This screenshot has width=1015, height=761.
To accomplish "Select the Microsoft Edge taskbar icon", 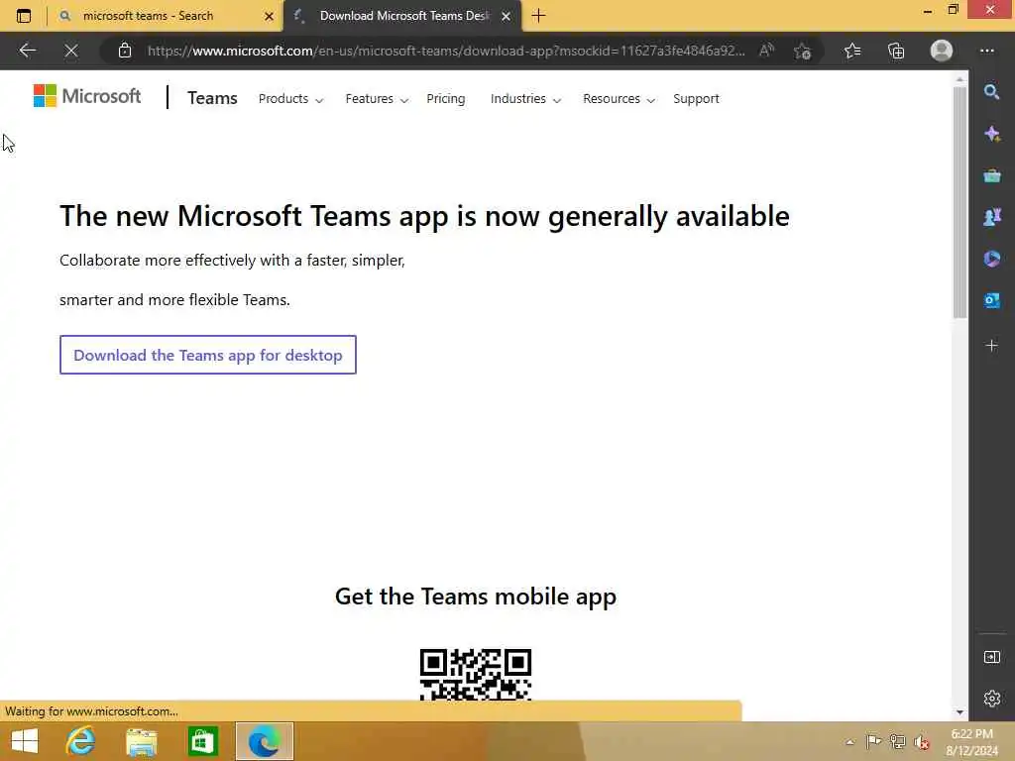I will (x=264, y=741).
